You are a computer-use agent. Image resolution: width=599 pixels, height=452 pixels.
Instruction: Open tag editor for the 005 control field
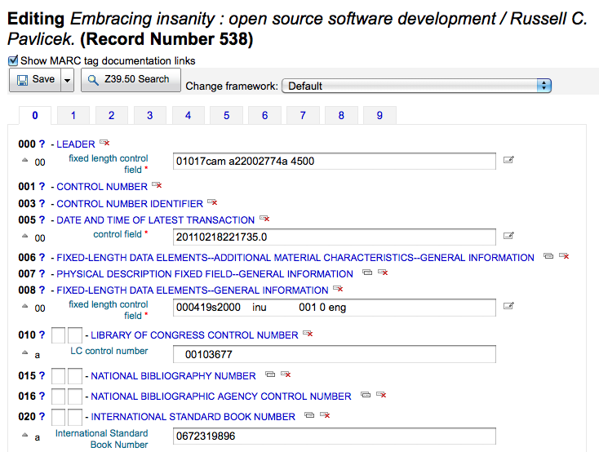[x=508, y=237]
